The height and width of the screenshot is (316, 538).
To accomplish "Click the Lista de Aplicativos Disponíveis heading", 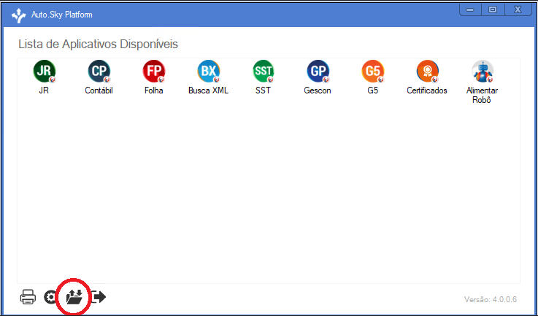I will [98, 45].
